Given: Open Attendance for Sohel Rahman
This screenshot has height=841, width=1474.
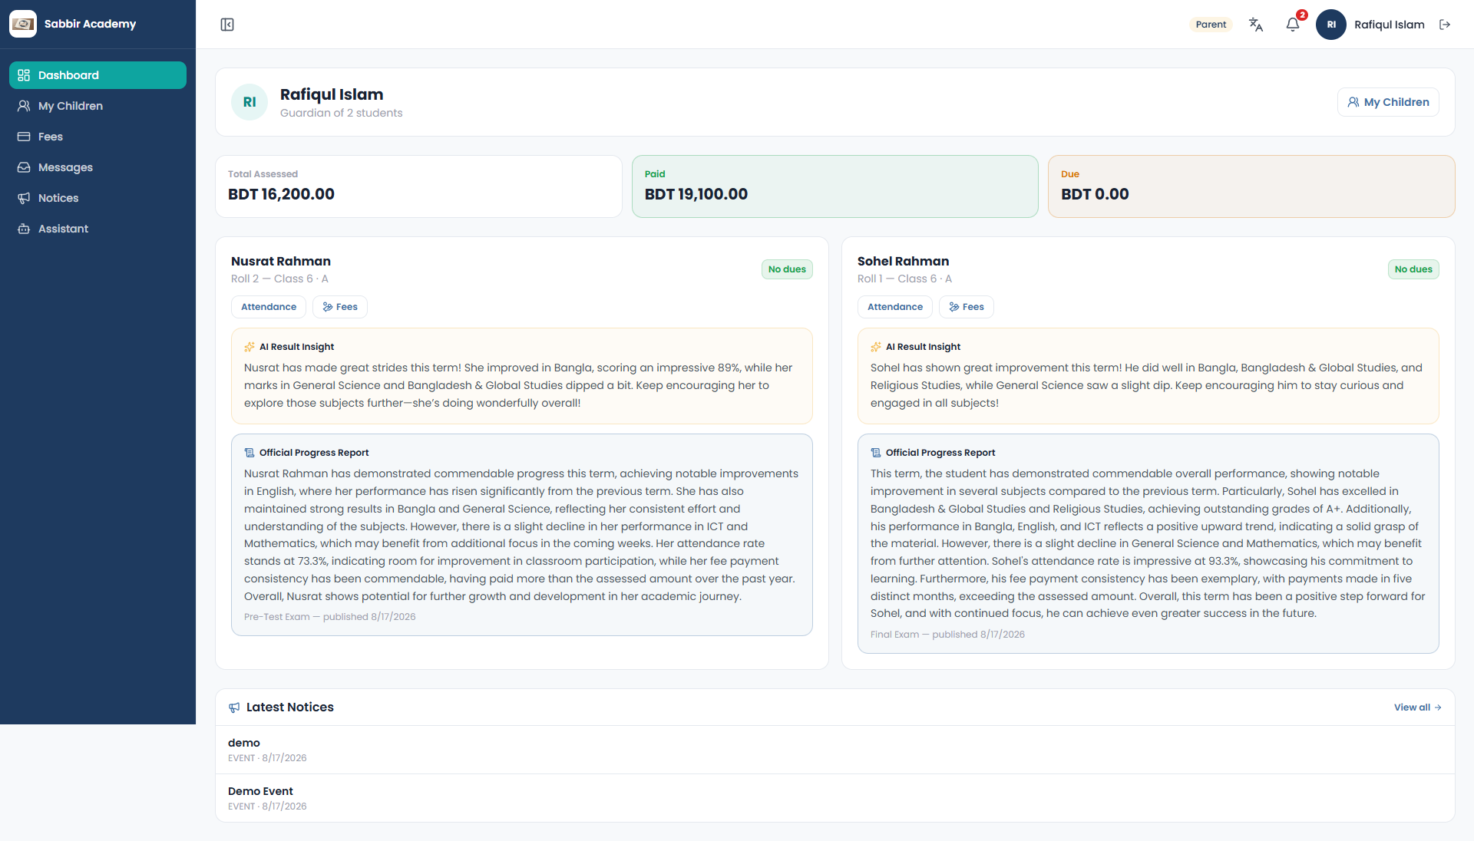Looking at the screenshot, I should pos(895,307).
